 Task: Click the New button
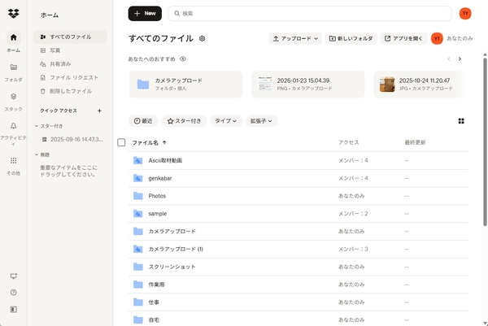(145, 13)
